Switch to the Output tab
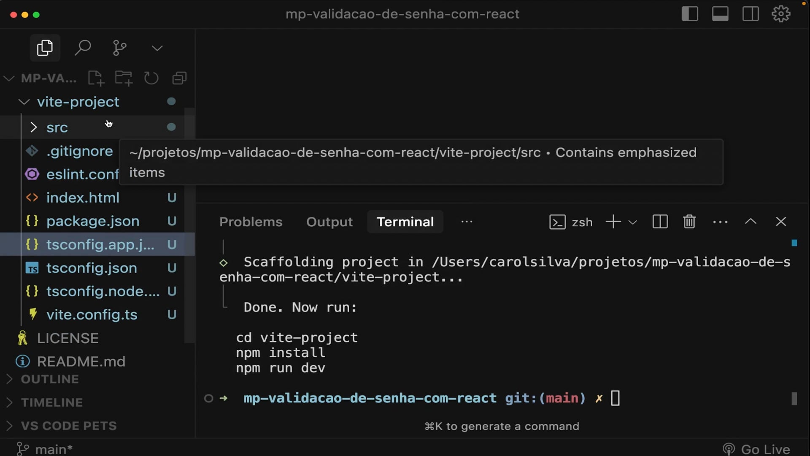 (x=329, y=222)
